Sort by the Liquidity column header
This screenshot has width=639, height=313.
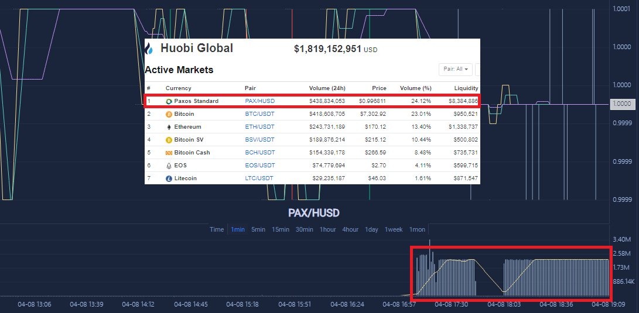point(466,88)
